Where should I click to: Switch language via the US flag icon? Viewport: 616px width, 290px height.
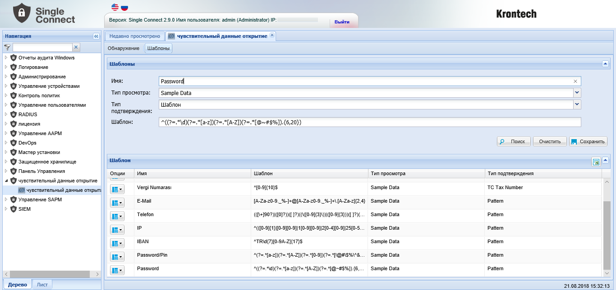(x=115, y=7)
